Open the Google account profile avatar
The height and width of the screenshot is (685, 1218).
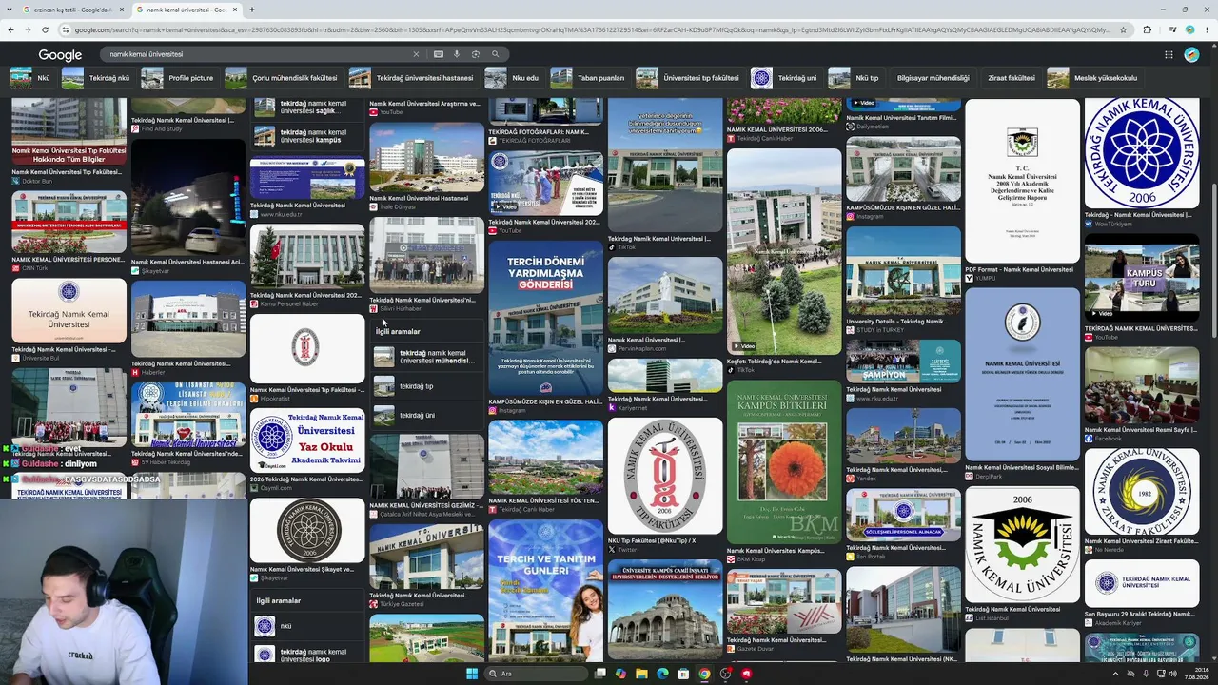pyautogui.click(x=1191, y=54)
